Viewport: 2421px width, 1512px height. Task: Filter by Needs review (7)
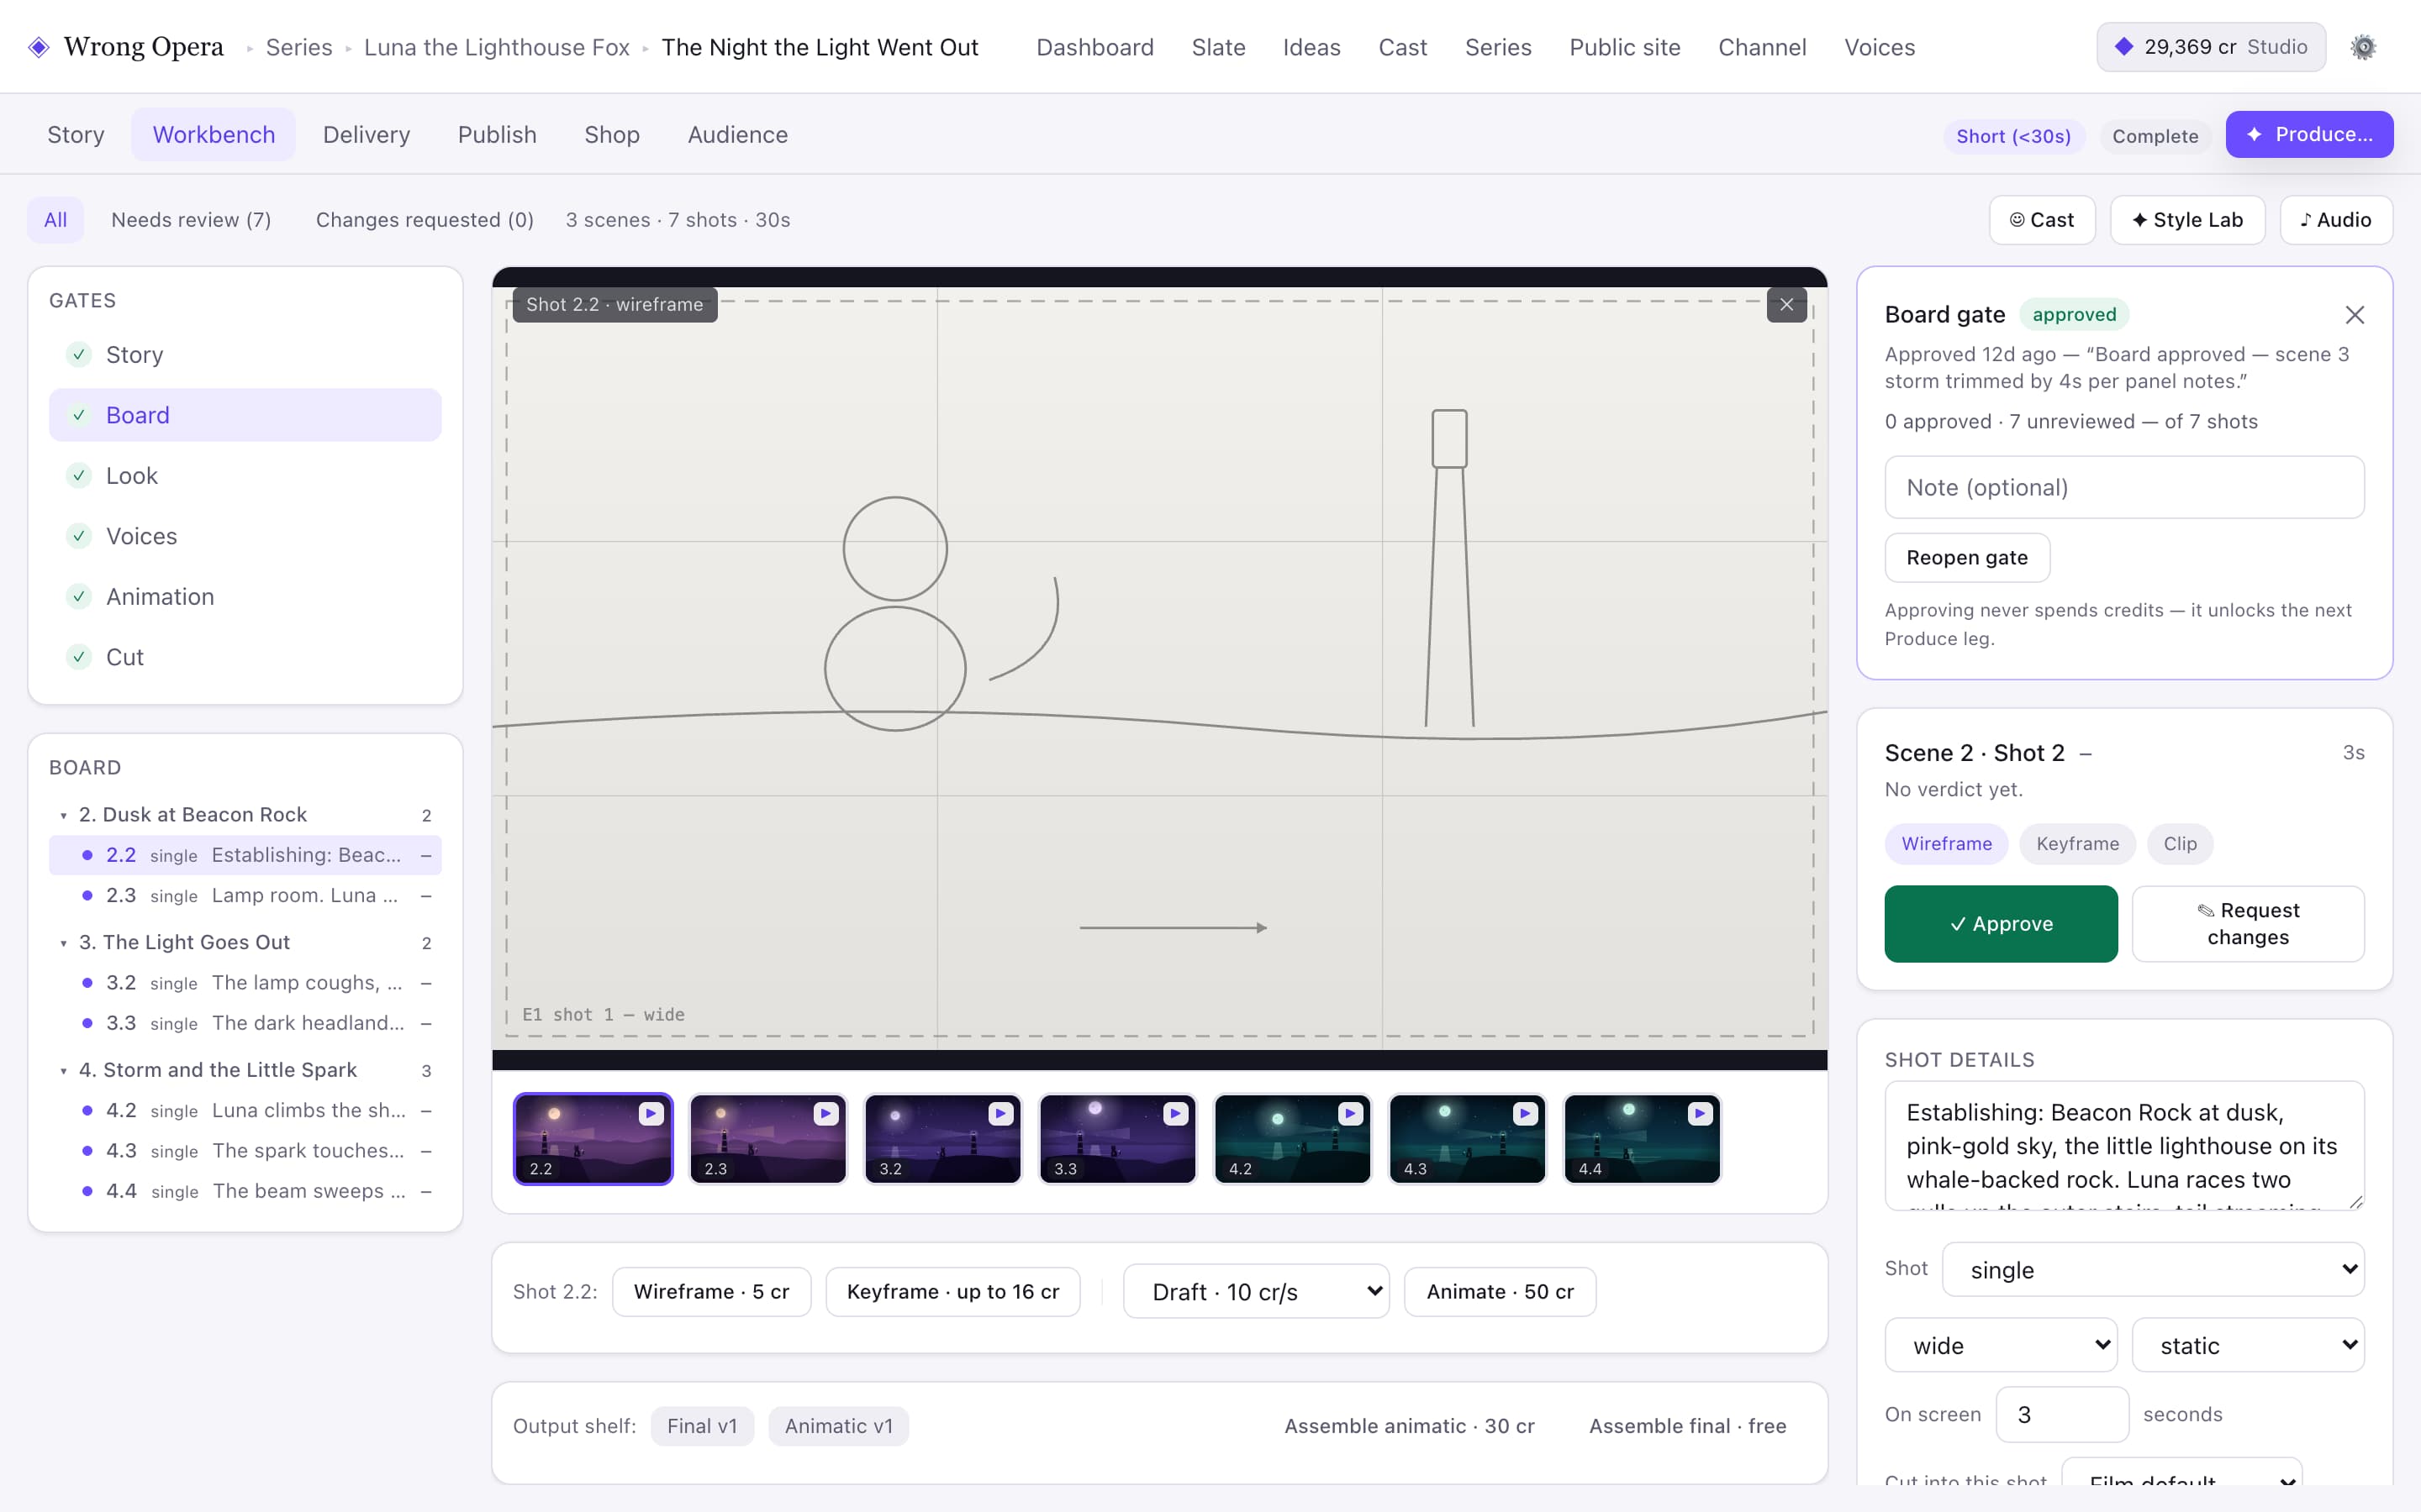[x=191, y=220]
